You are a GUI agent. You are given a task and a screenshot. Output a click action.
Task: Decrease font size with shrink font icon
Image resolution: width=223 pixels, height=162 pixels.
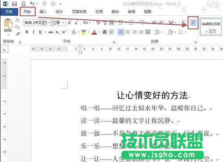76,23
